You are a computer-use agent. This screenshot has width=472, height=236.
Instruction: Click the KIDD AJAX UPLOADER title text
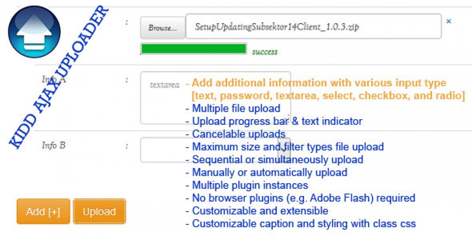(59, 77)
